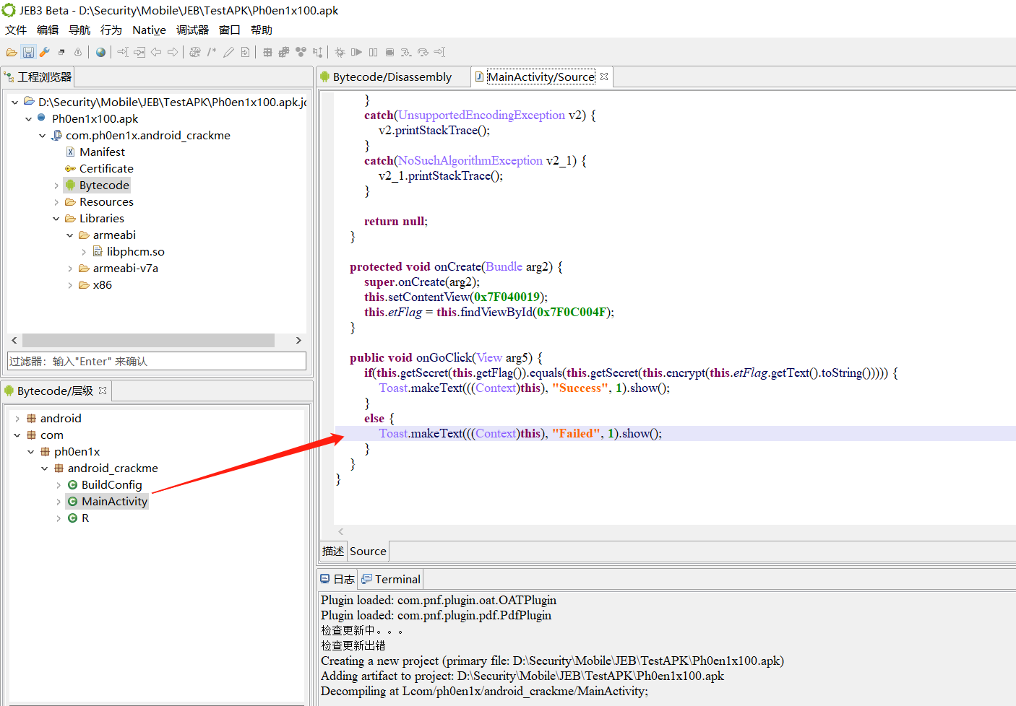This screenshot has height=706, width=1016.
Task: Collapse the Libraries folder node
Action: pyautogui.click(x=56, y=219)
